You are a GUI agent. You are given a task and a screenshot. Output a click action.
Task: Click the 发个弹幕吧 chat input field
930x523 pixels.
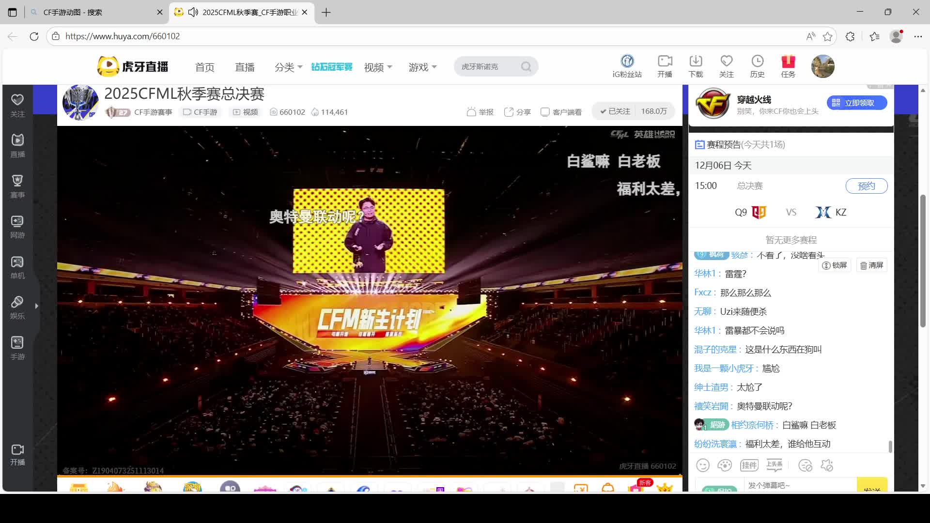click(x=799, y=485)
